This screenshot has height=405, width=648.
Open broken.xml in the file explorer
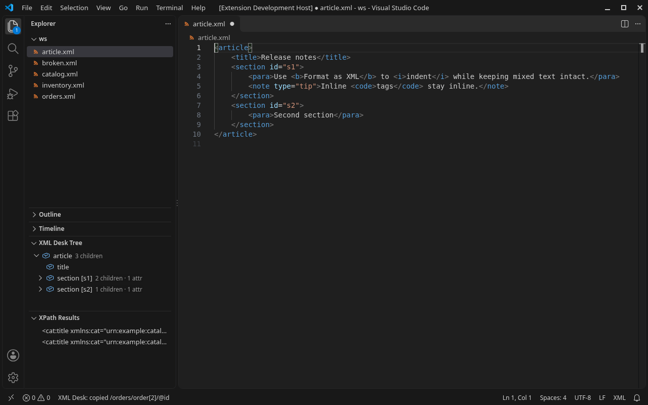pyautogui.click(x=100, y=63)
